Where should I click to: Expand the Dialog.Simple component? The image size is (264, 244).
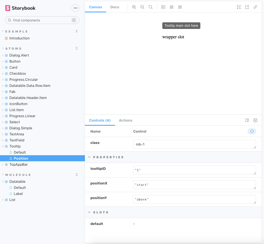tap(21, 128)
